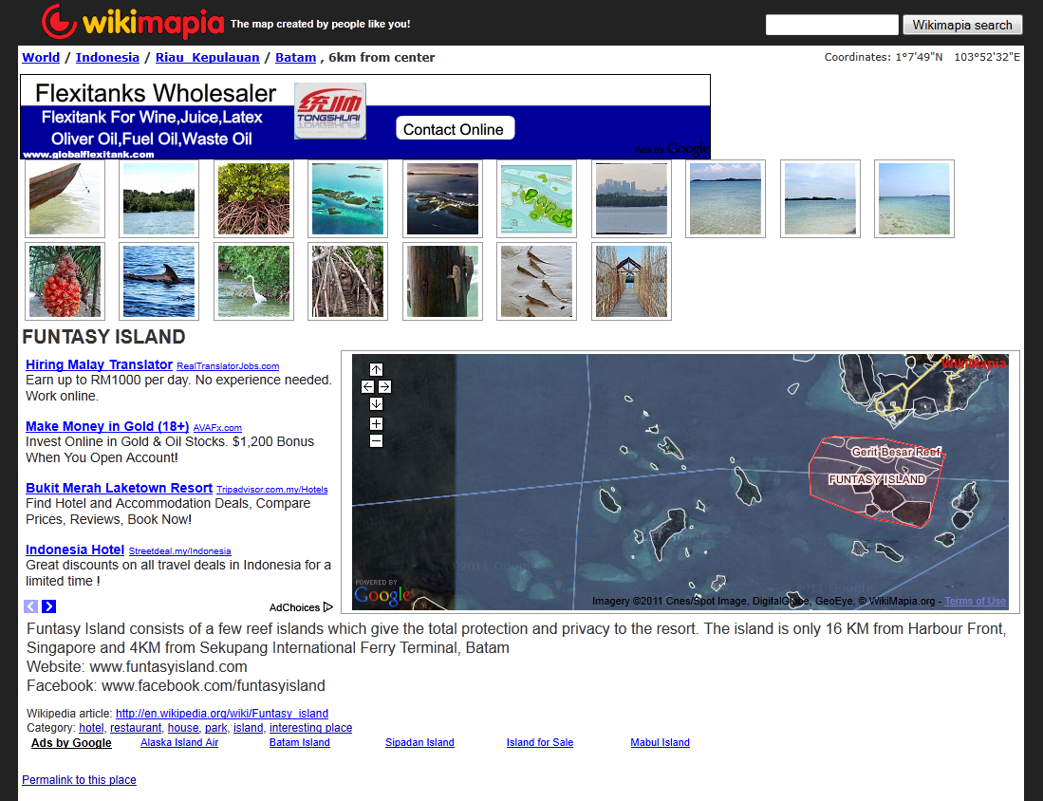Pan the map right with the arrow
The image size is (1043, 801).
[x=384, y=386]
